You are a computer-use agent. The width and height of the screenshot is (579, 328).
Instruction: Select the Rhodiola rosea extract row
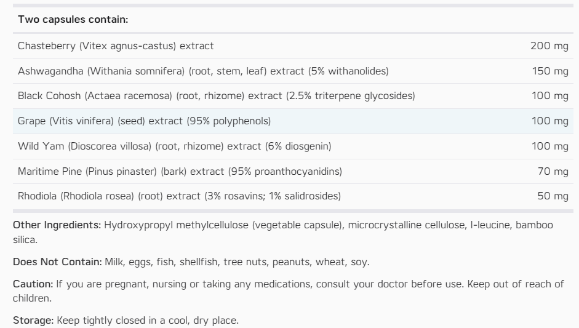[293, 196]
